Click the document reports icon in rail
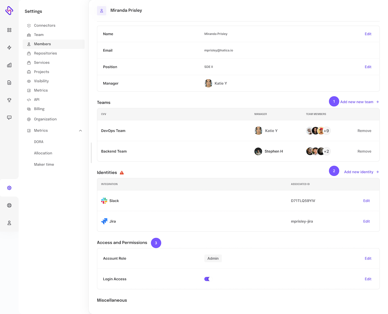 pyautogui.click(x=9, y=83)
